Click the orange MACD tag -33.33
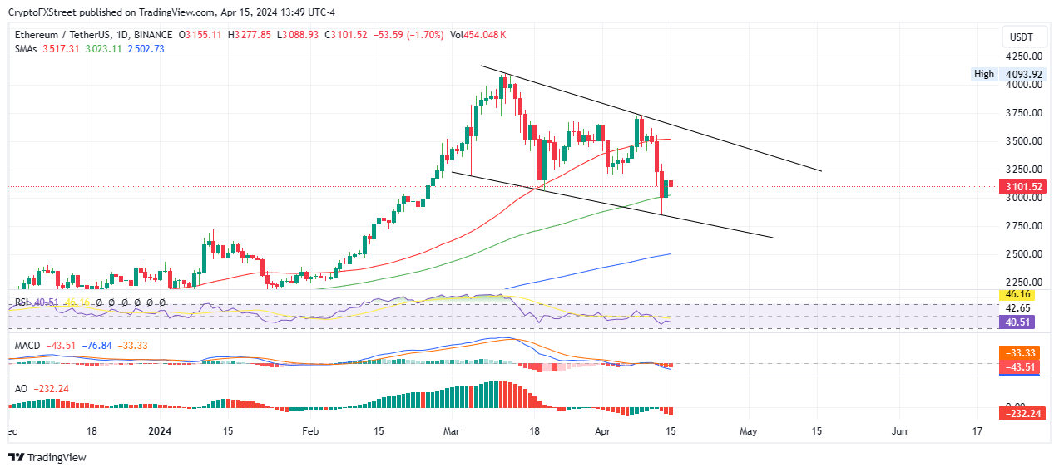1059x472 pixels. (x=1021, y=354)
